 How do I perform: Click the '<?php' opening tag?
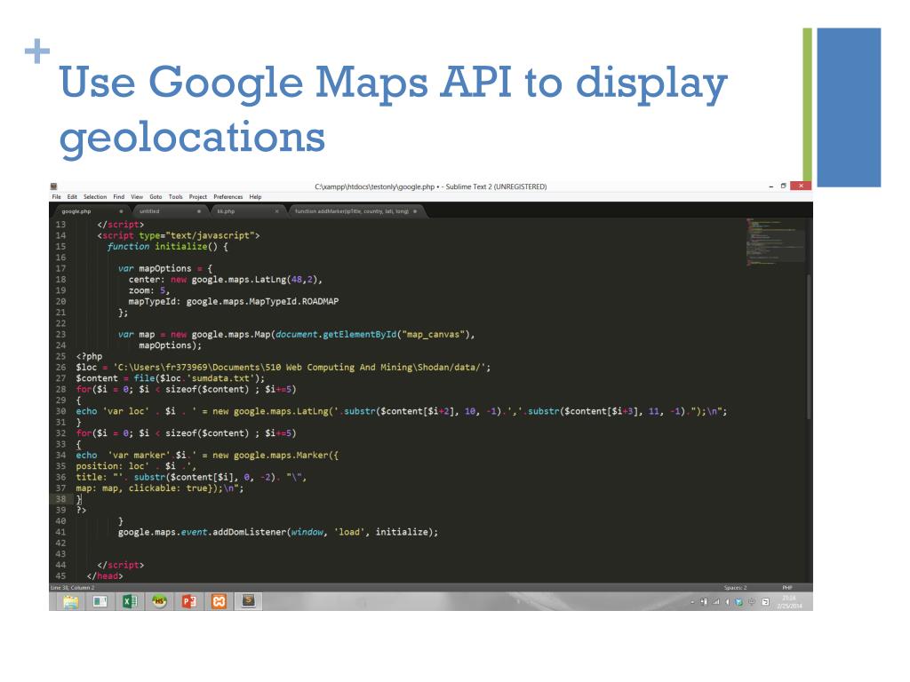(89, 357)
